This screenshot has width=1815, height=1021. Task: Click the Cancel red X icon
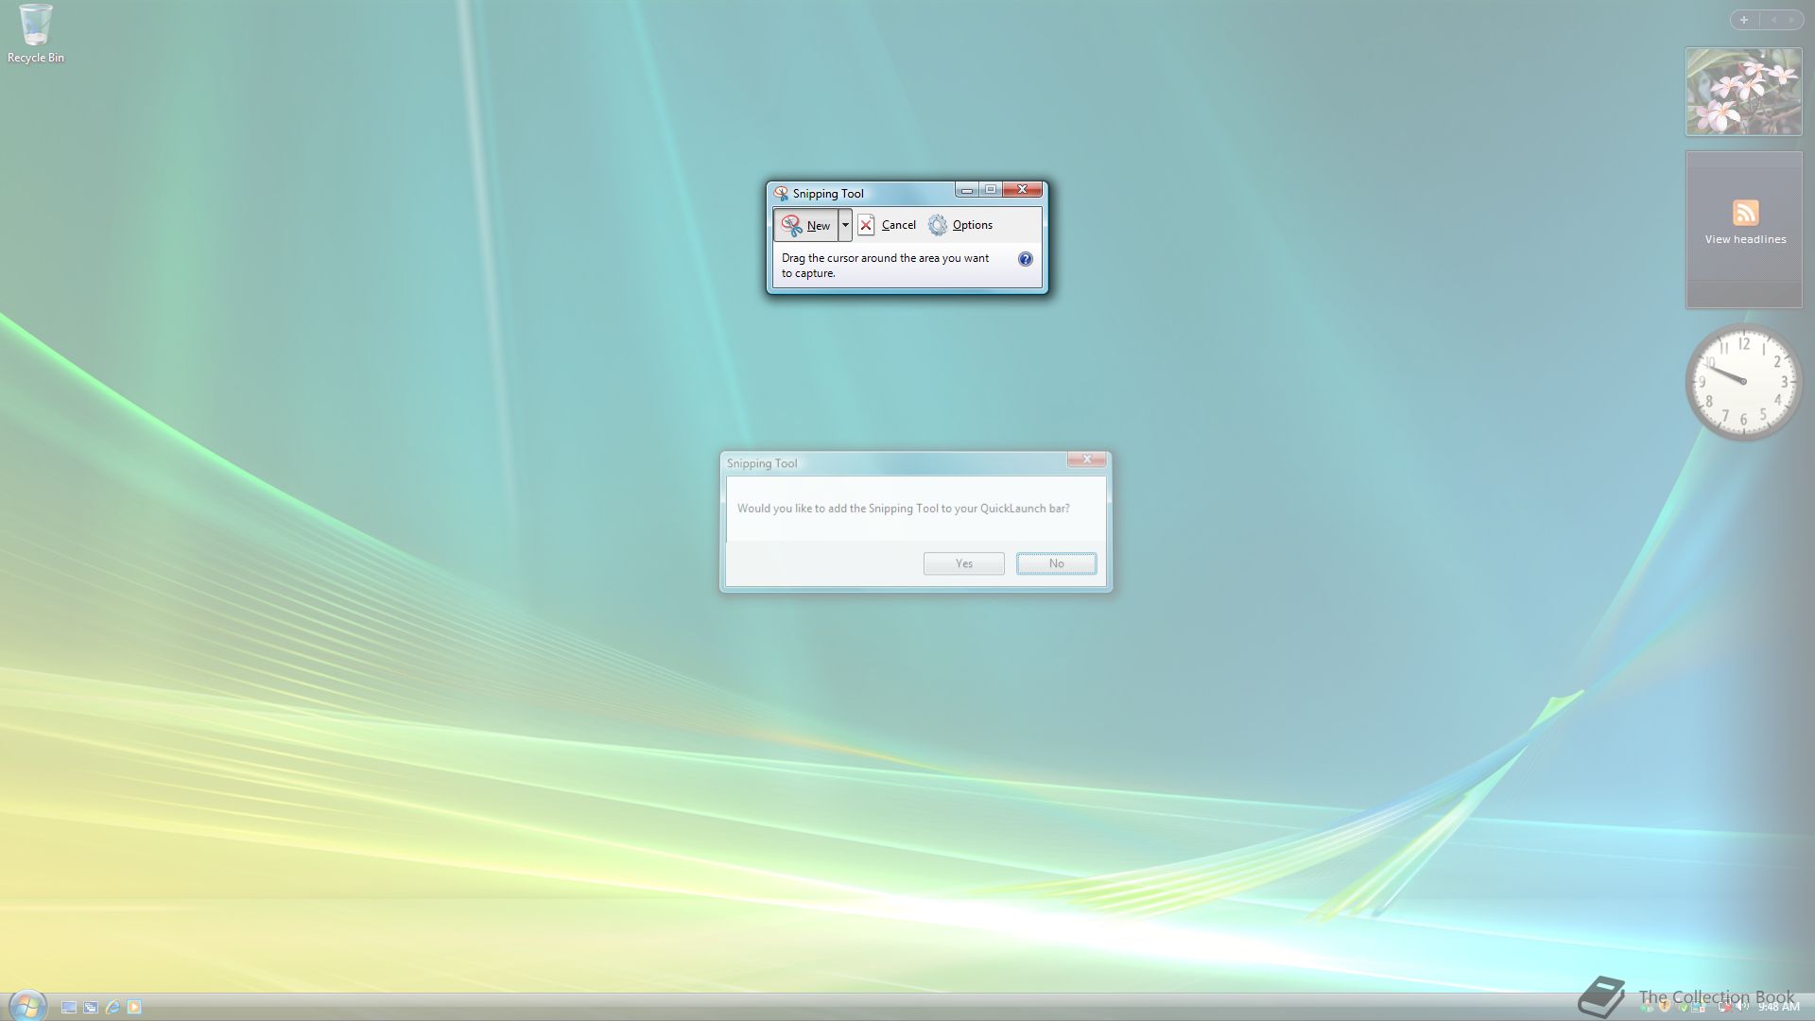click(x=866, y=225)
